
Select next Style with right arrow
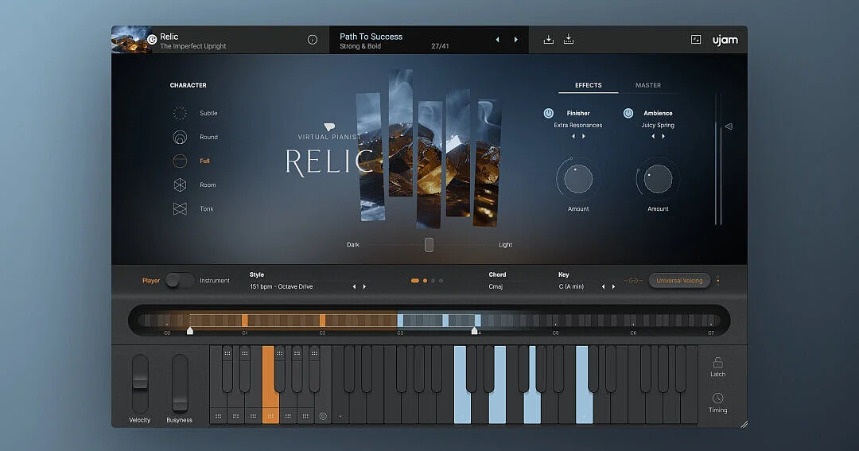coord(364,286)
